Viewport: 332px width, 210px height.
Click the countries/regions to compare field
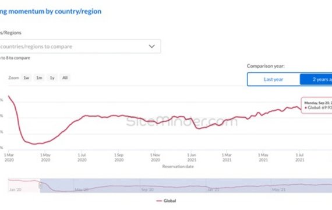(80, 46)
